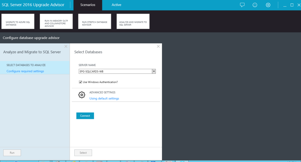This screenshot has width=301, height=162.
Task: Click the Advanced Settings label
Action: pos(102,92)
